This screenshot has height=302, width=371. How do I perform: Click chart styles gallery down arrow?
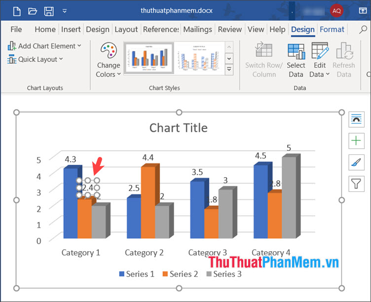[229, 58]
